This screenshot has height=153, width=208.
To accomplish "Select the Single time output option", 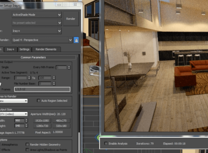I will [x=5, y=67].
